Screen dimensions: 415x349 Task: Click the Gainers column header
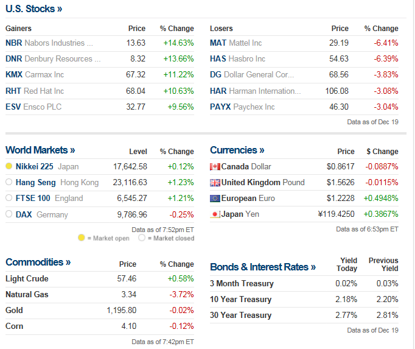18,29
